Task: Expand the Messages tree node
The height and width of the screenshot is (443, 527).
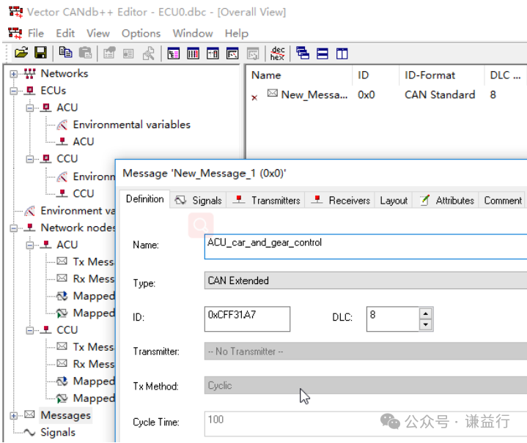Action: pyautogui.click(x=13, y=415)
